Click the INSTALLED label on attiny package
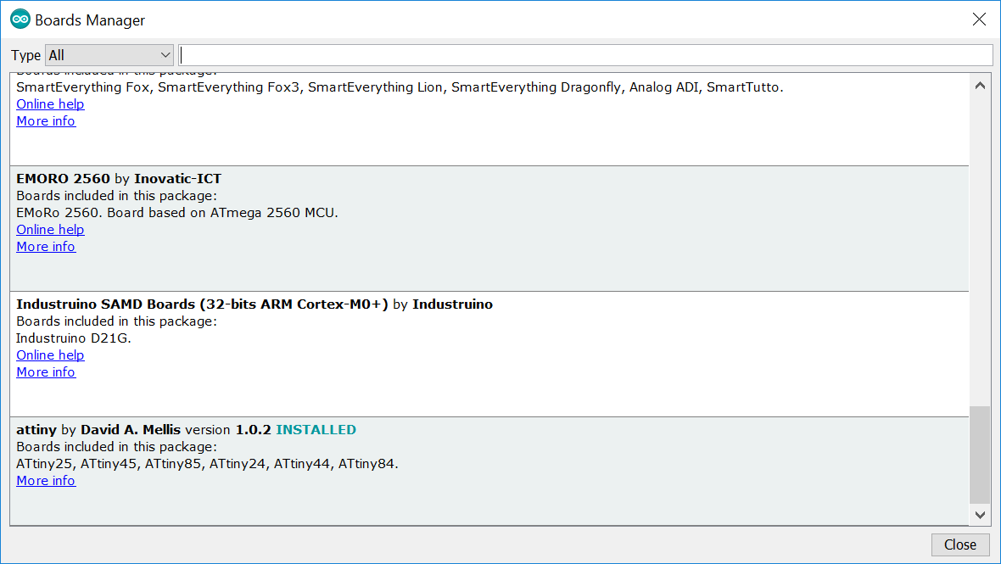 (316, 430)
